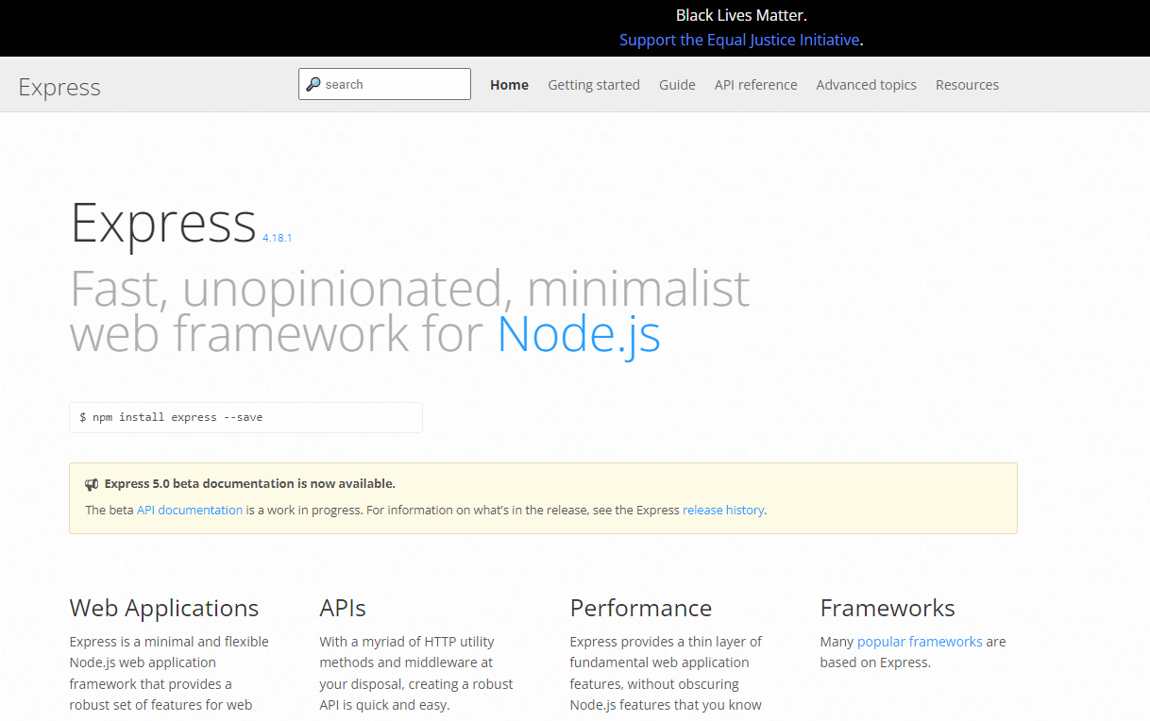The width and height of the screenshot is (1150, 721).
Task: Go to the Home menu item
Action: coord(509,85)
